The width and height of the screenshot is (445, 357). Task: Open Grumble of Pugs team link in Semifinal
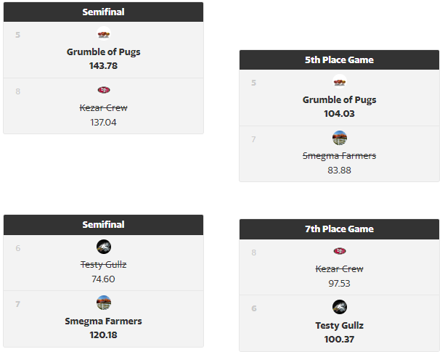coord(103,52)
